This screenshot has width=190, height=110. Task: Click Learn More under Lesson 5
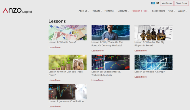pos(97,80)
